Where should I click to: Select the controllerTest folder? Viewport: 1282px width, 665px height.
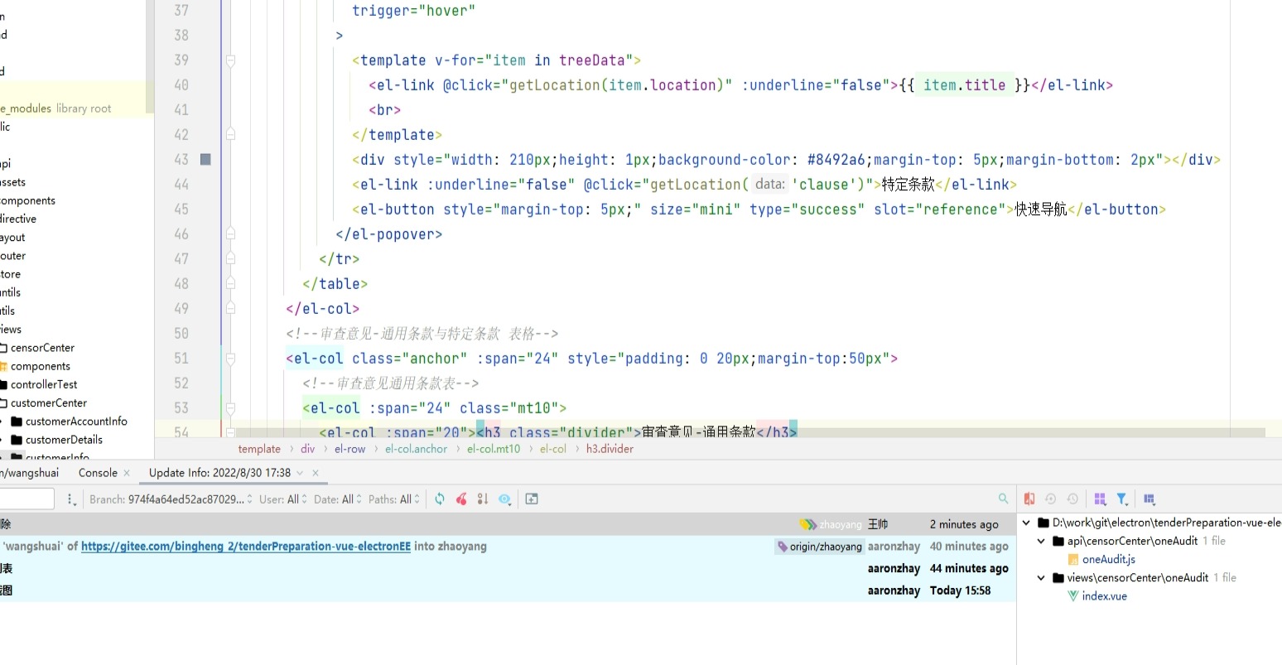click(44, 385)
